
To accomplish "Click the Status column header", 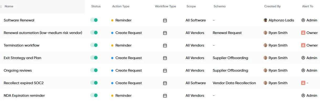I will click(96, 6).
